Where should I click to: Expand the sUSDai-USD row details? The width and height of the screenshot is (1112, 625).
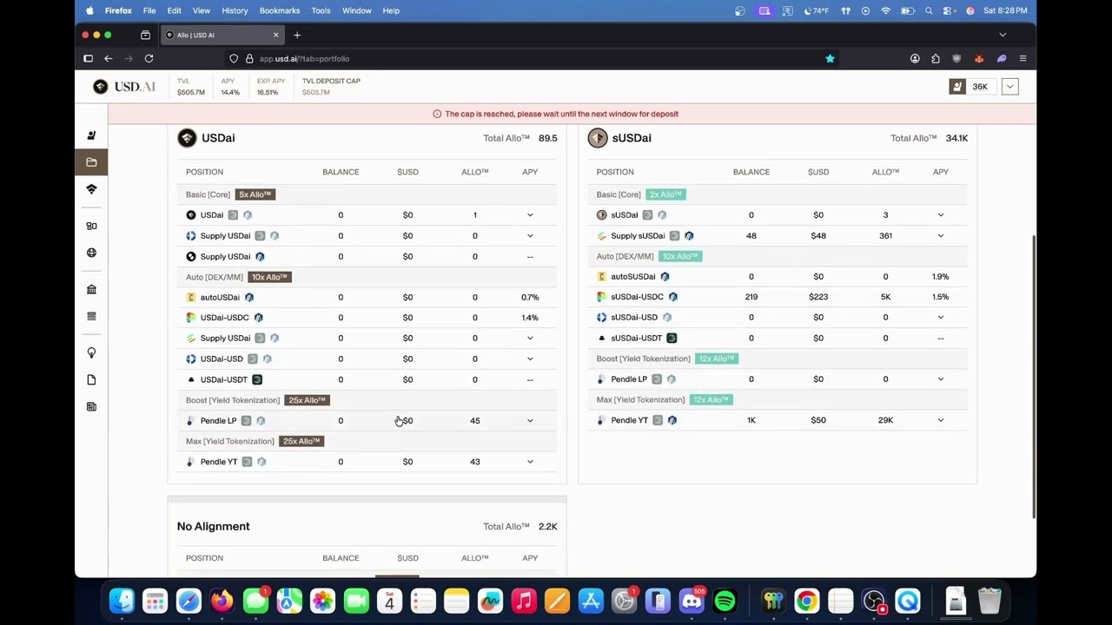coord(940,317)
